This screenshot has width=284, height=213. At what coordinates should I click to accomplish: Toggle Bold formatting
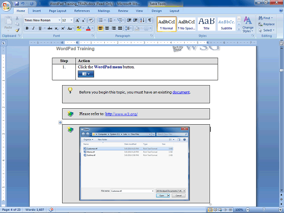27,28
